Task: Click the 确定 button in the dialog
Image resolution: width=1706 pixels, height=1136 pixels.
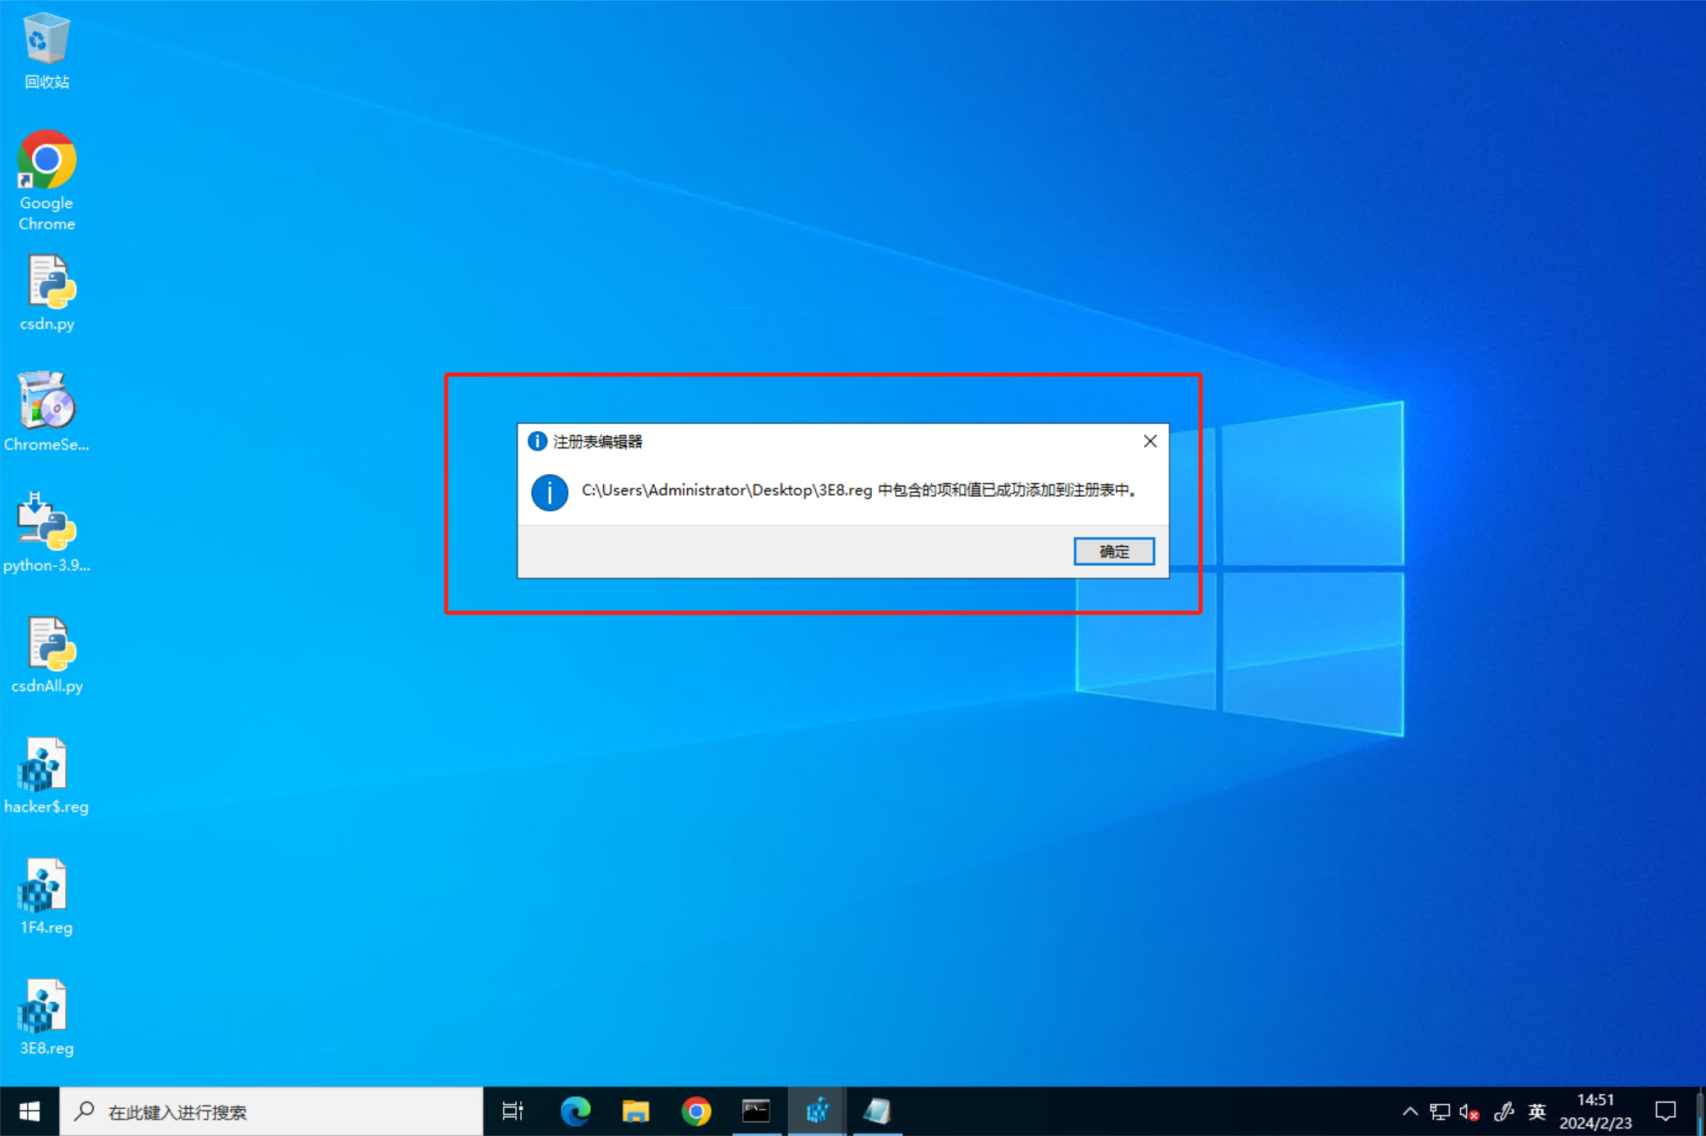Action: 1114,551
